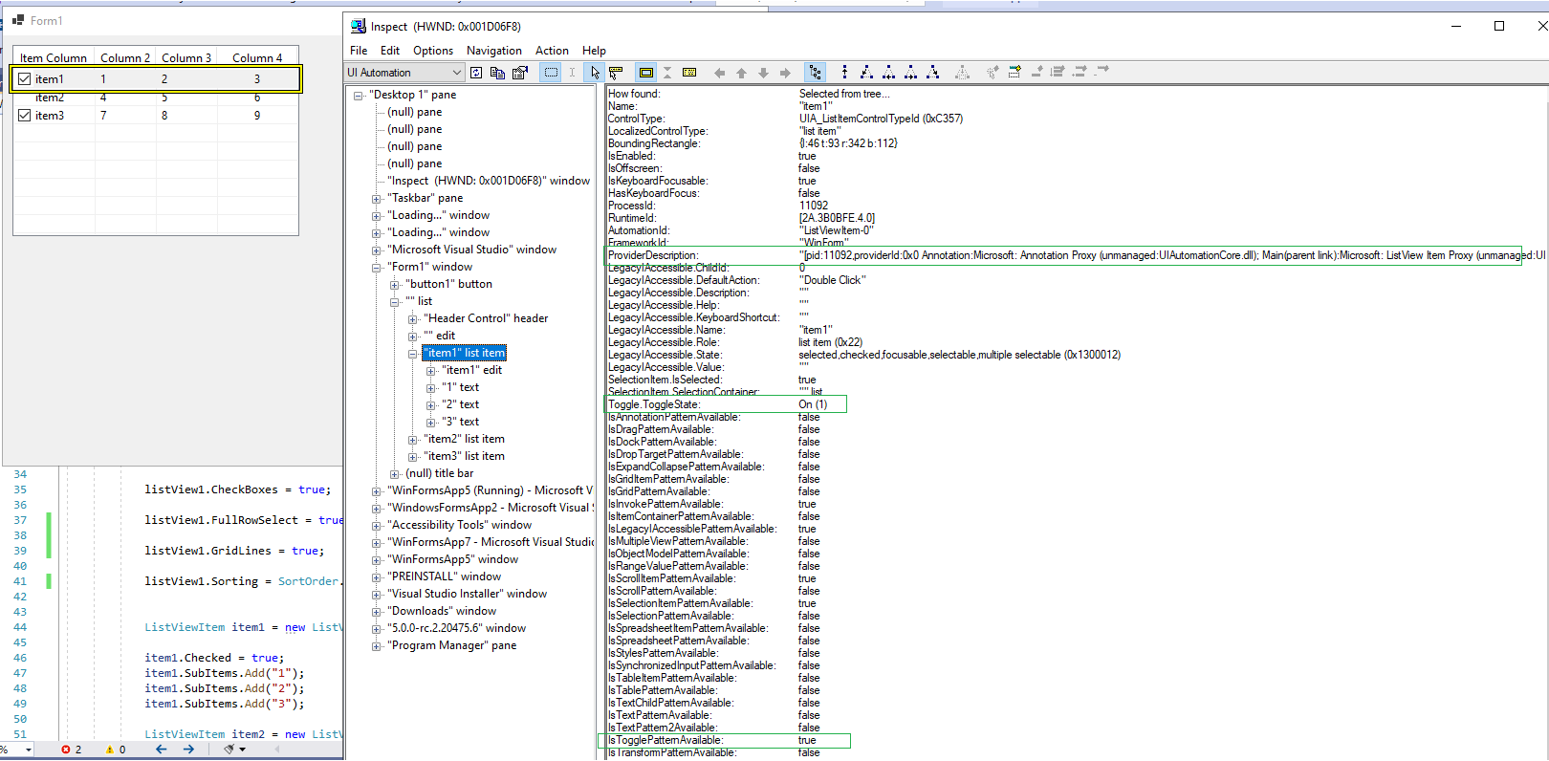Viewport: 1549px width, 761px height.
Task: Click the code cleanup broom icon
Action: (x=229, y=750)
